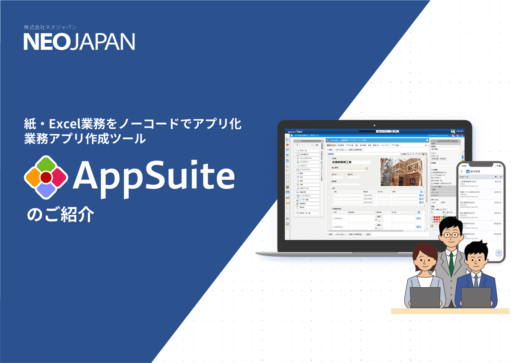
Task: Open the 入力画面 screen dropdown
Action: click(404, 154)
